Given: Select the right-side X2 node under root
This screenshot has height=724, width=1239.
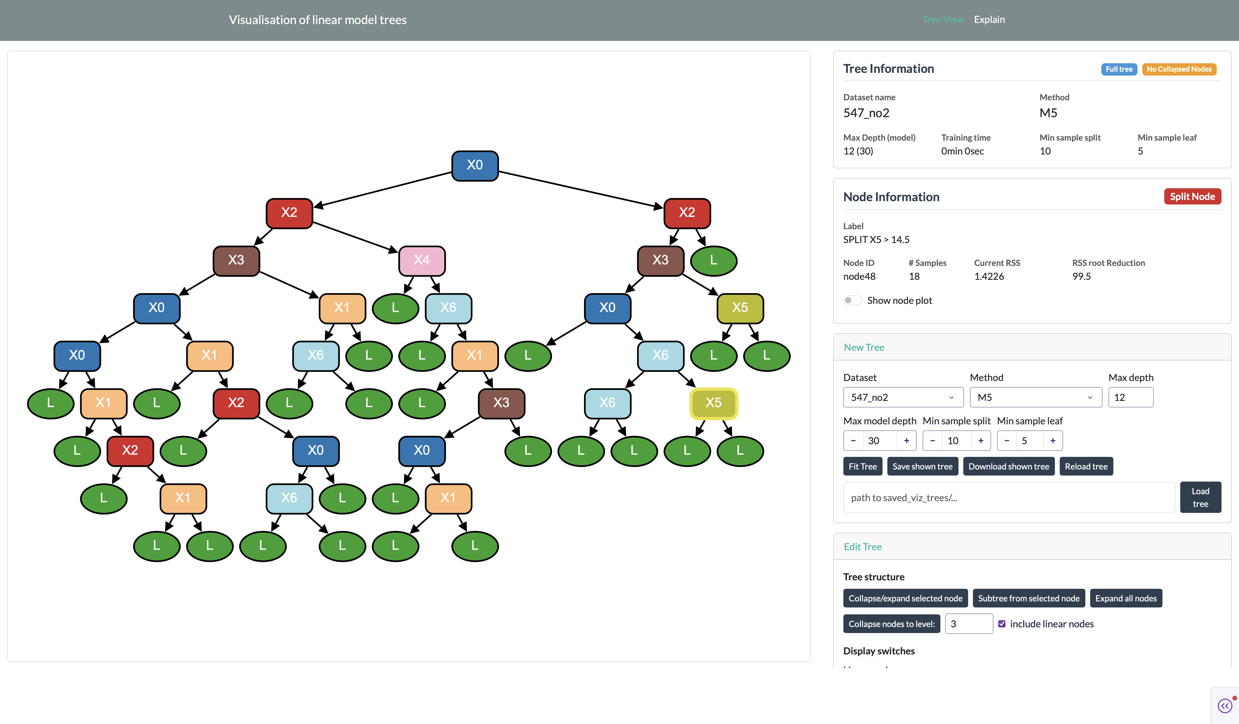Looking at the screenshot, I should point(687,213).
